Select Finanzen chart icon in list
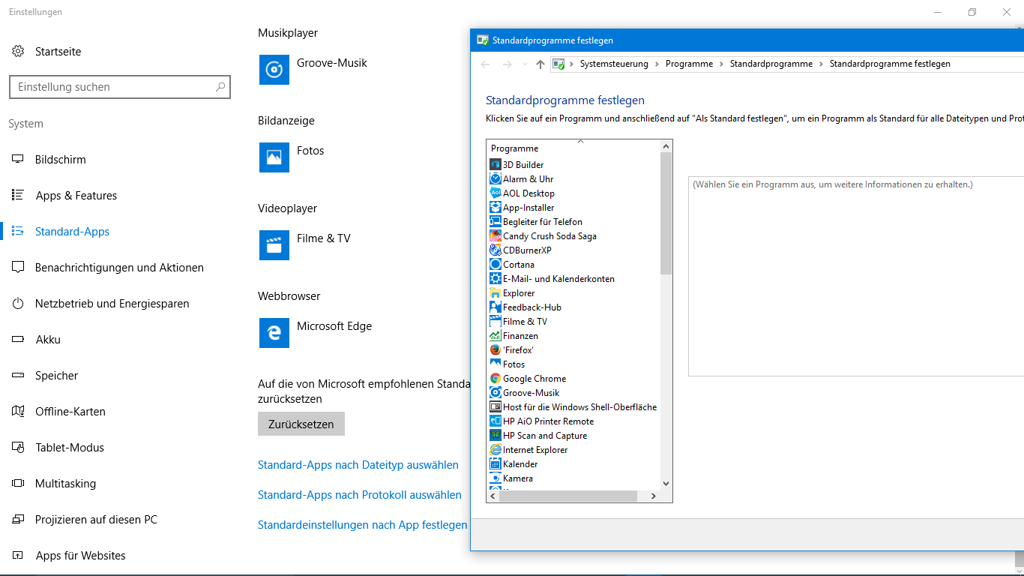 point(496,335)
